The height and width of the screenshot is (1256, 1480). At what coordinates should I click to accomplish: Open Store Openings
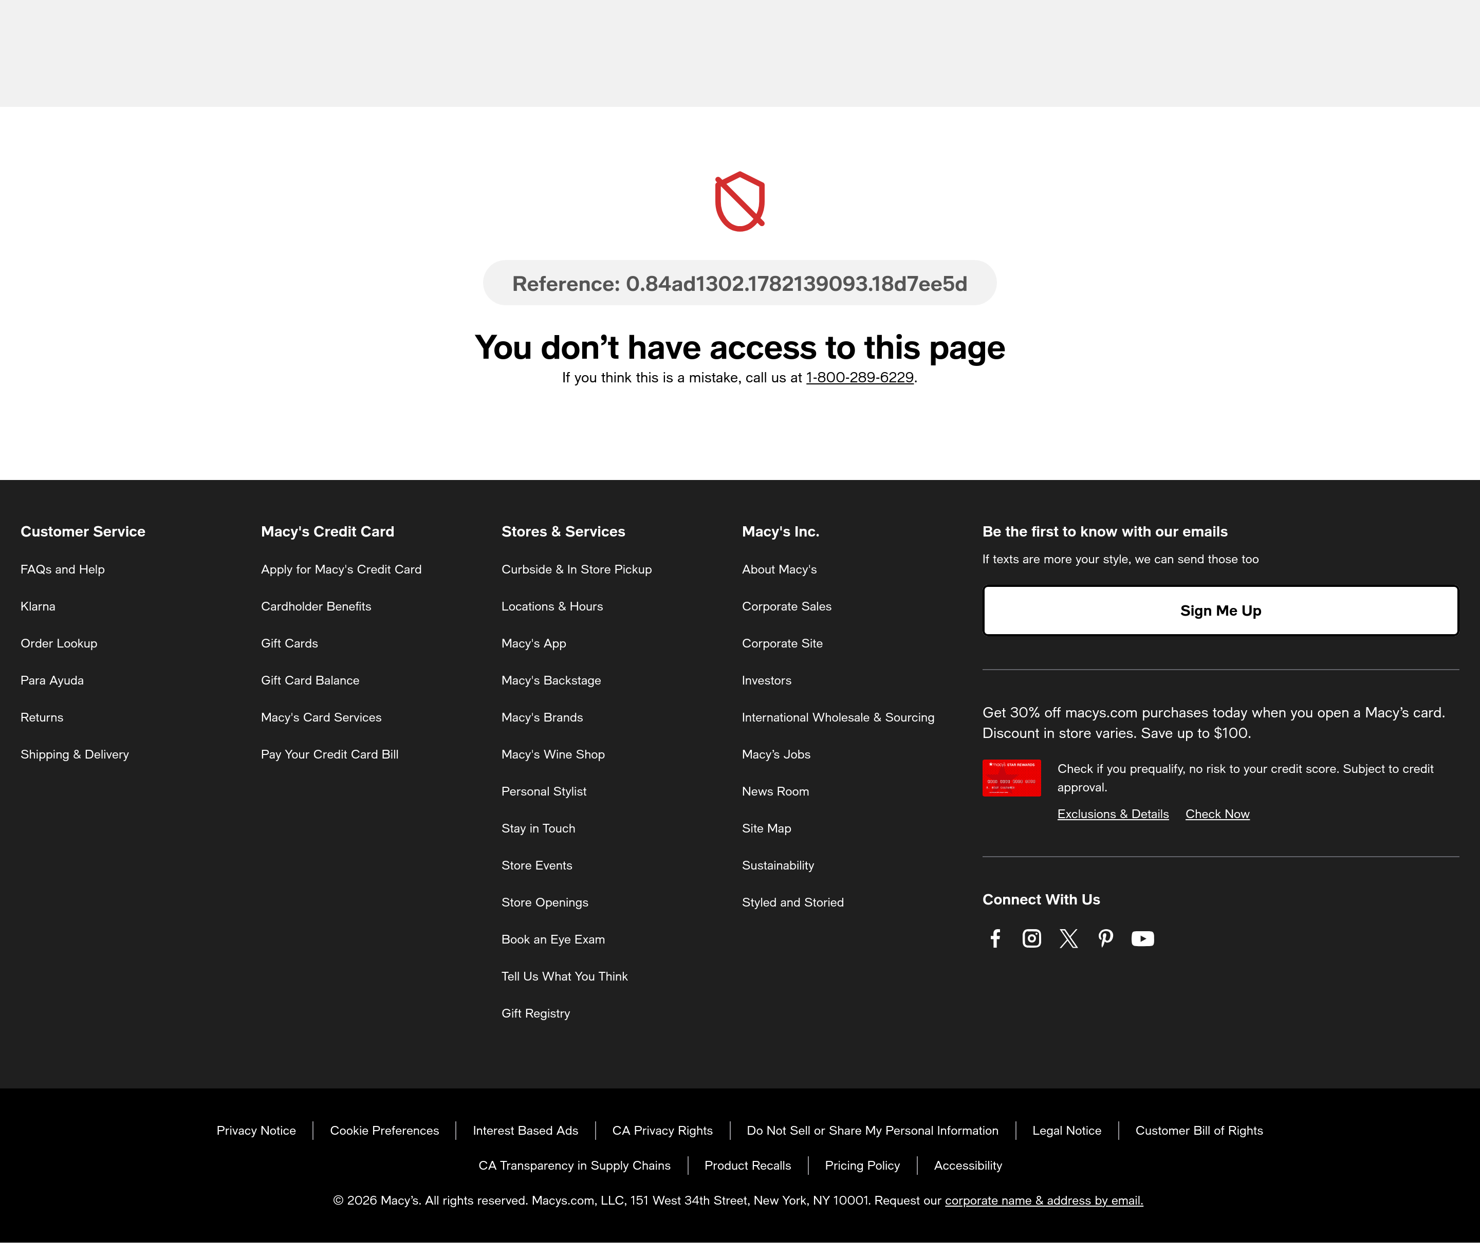click(x=545, y=902)
